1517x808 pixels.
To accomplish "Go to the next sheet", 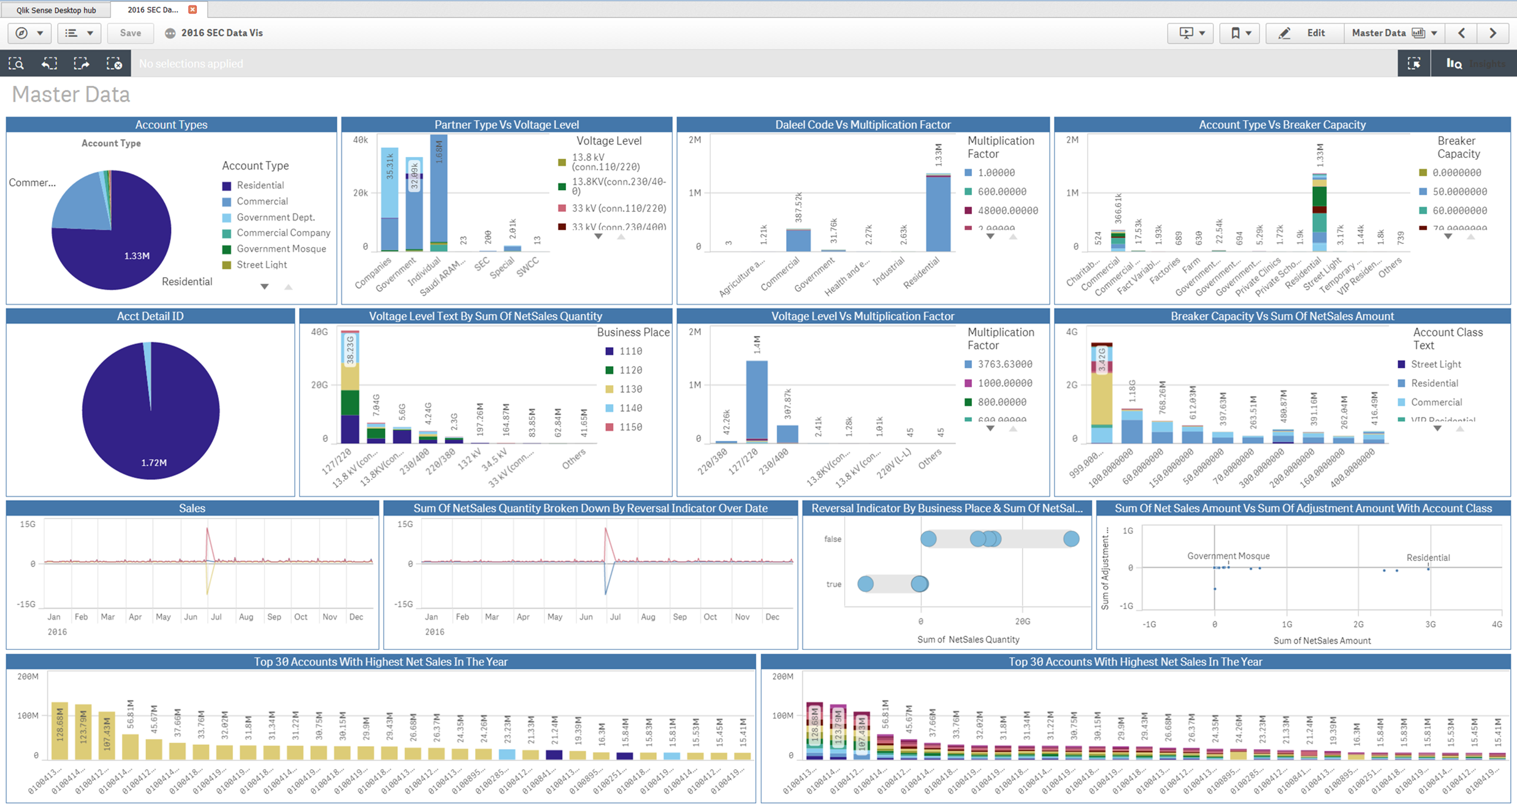I will (1493, 33).
